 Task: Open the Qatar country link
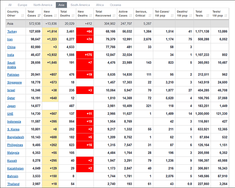pyautogui.click(x=11, y=98)
